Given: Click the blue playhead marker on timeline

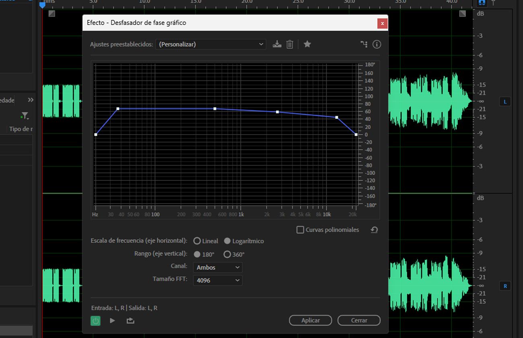Looking at the screenshot, I should pyautogui.click(x=42, y=5).
